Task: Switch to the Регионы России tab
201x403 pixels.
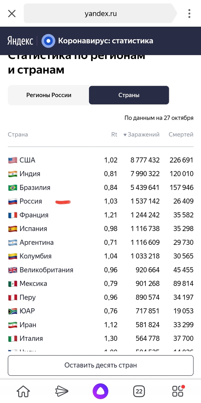Action: 49,95
